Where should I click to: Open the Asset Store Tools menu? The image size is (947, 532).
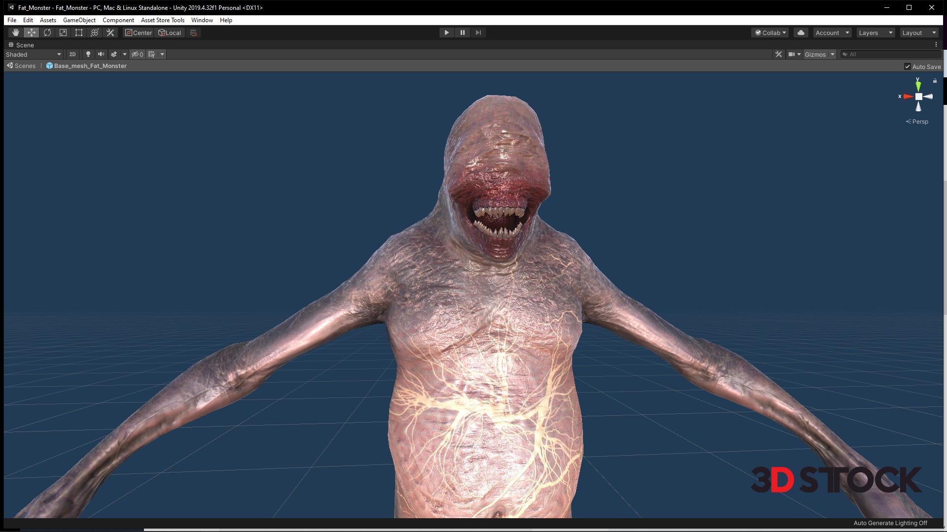tap(162, 20)
